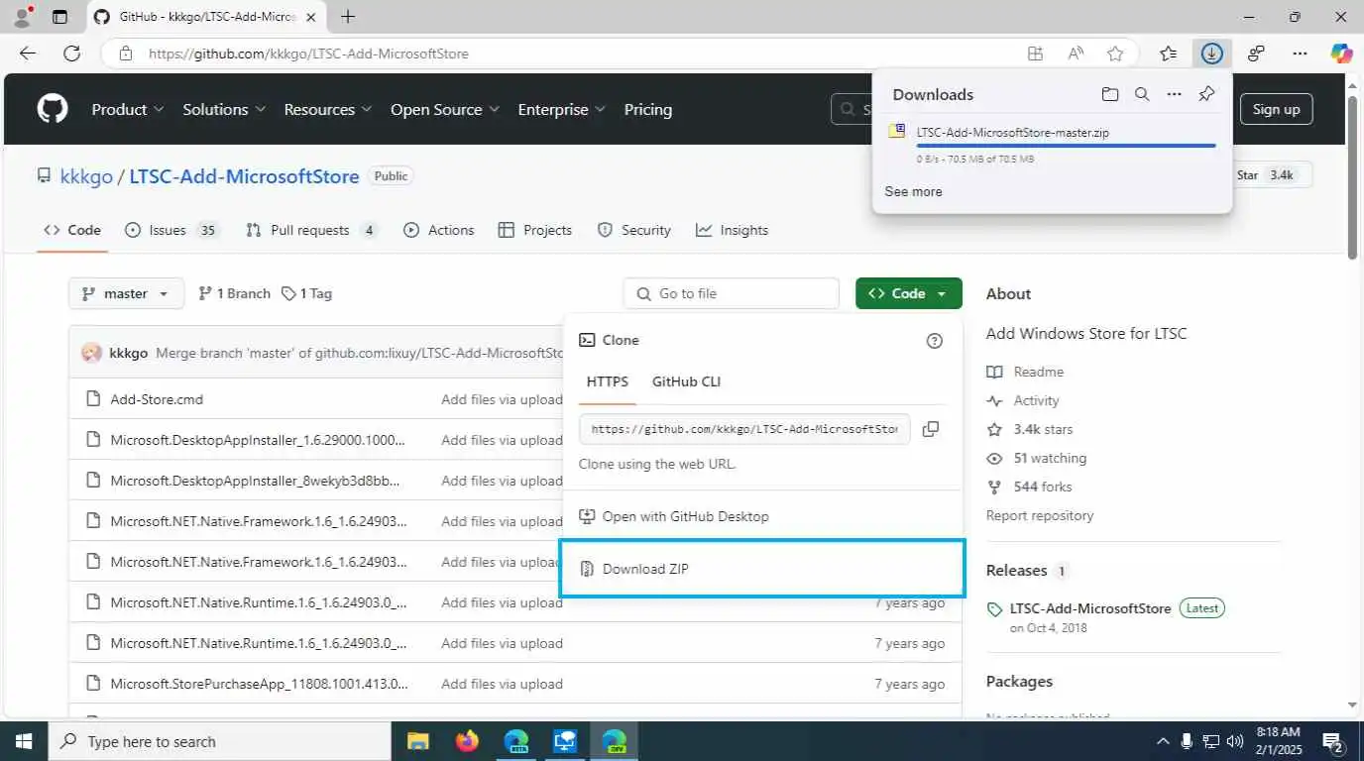Screen dimensions: 1364x761
Task: Toggle the green Code dropdown button
Action: point(908,293)
